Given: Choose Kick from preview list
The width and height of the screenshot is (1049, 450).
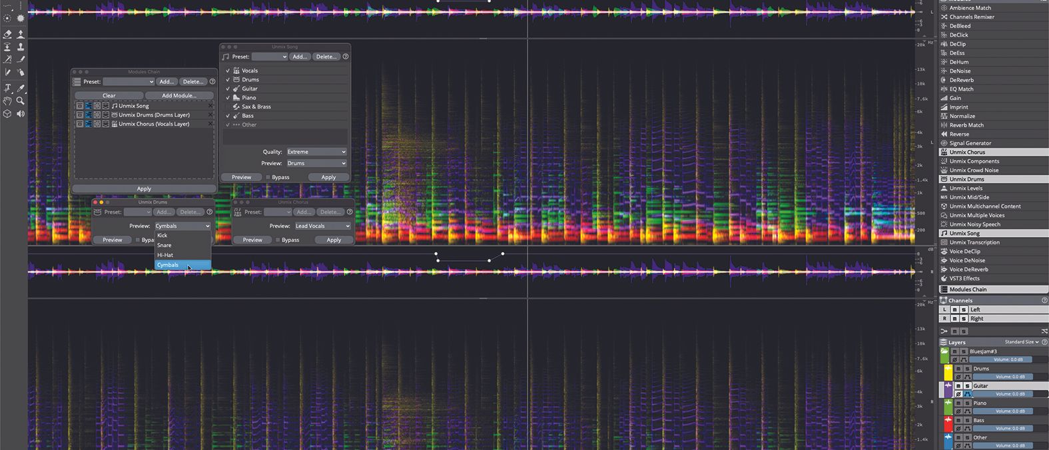Looking at the screenshot, I should (182, 236).
